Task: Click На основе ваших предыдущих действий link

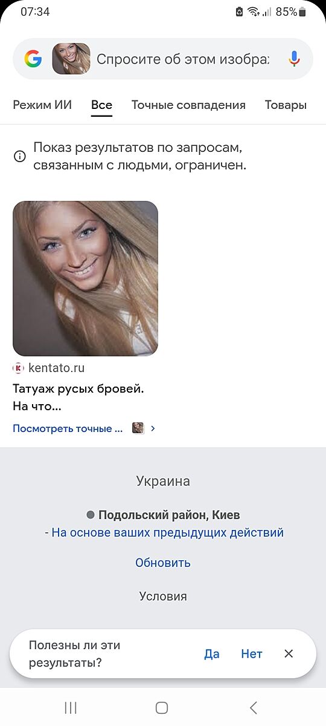Action: pos(167,532)
